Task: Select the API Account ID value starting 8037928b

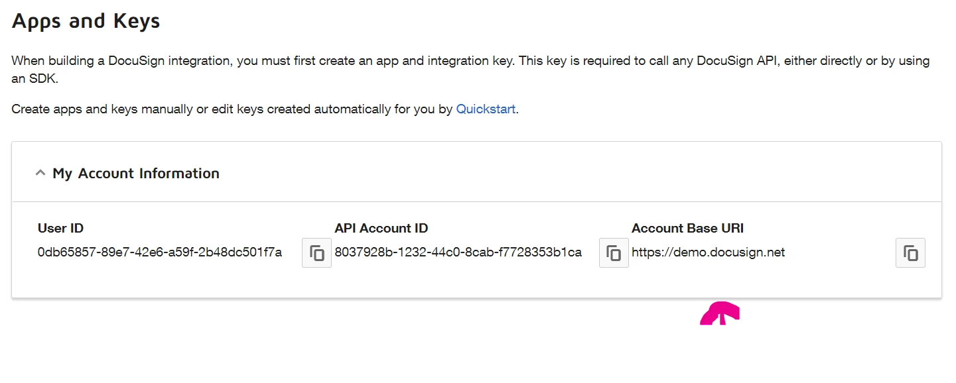Action: [x=458, y=252]
